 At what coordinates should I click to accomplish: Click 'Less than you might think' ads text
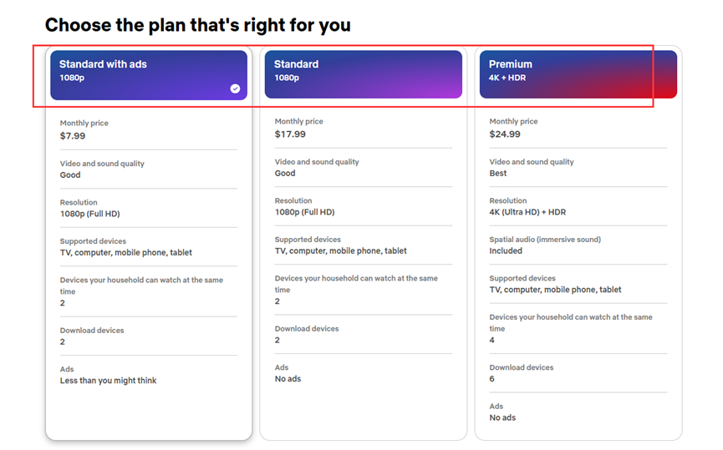[x=109, y=381]
